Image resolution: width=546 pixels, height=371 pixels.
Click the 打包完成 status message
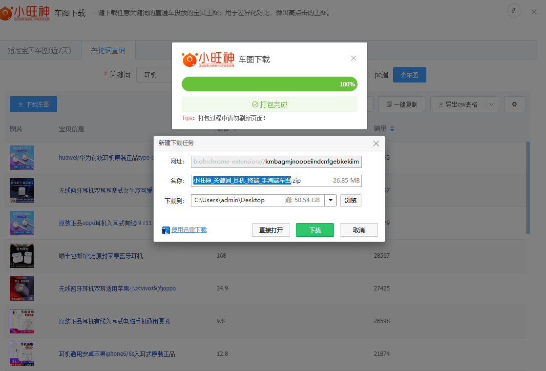[270, 104]
